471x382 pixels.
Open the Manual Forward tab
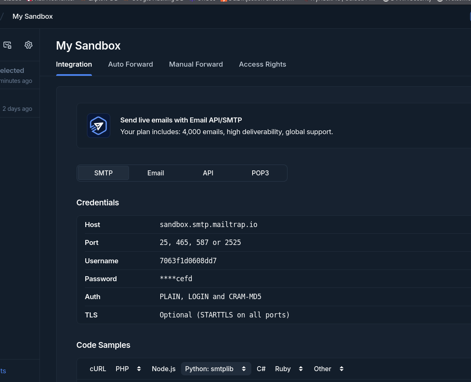[x=196, y=65]
